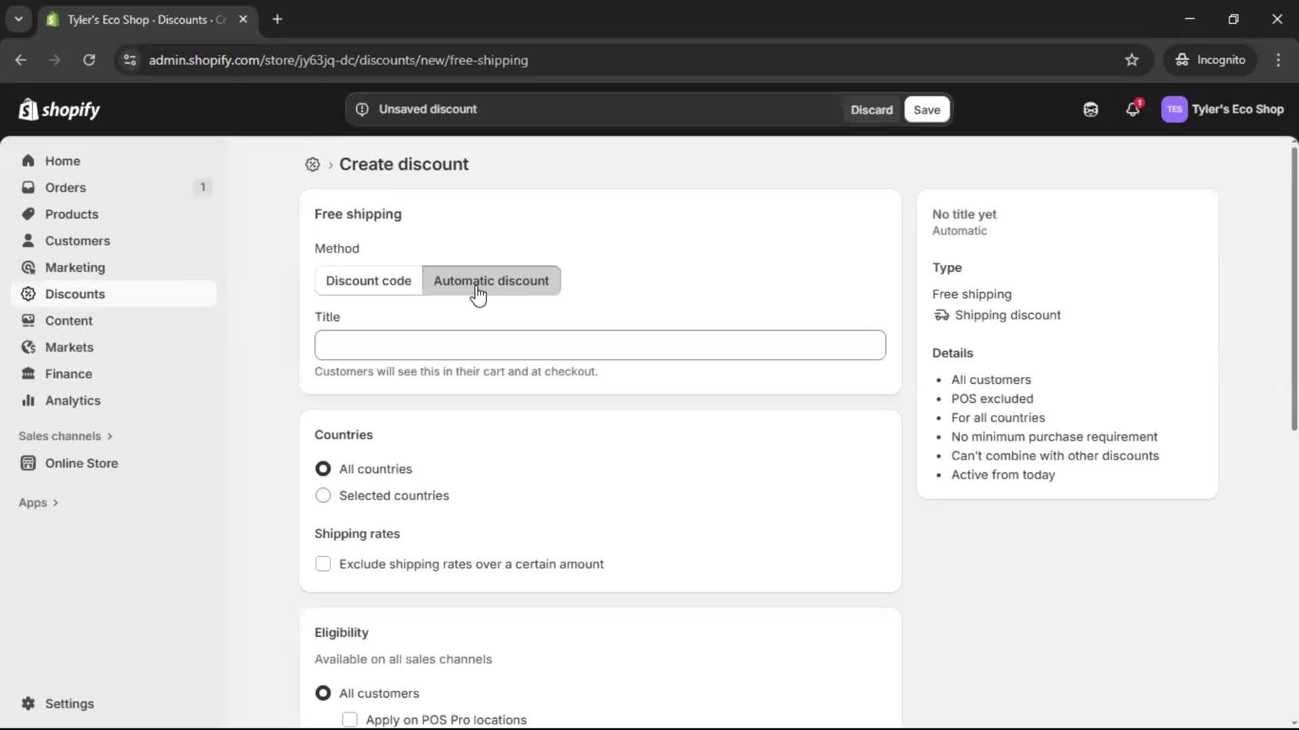Click the Shopify logo

[59, 109]
